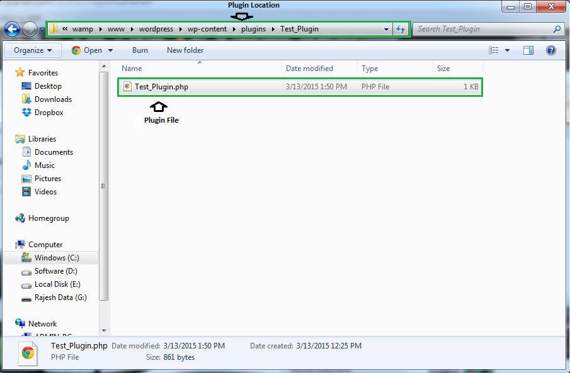Click the Chrome file thumbnail in details pane

tap(28, 353)
